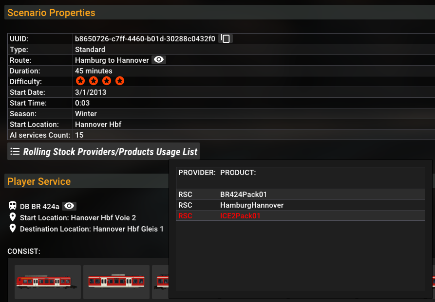435x302 pixels.
Task: Click the first difficulty star
Action: click(79, 81)
